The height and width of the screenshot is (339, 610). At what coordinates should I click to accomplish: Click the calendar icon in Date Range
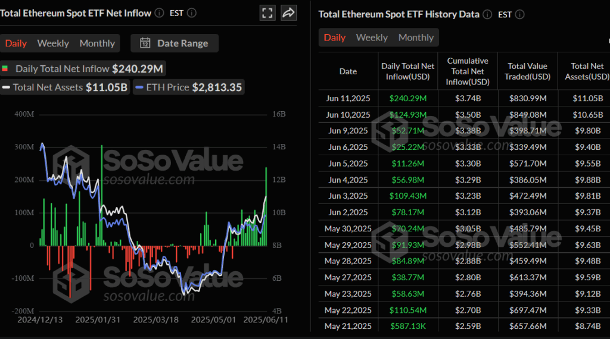[x=145, y=43]
